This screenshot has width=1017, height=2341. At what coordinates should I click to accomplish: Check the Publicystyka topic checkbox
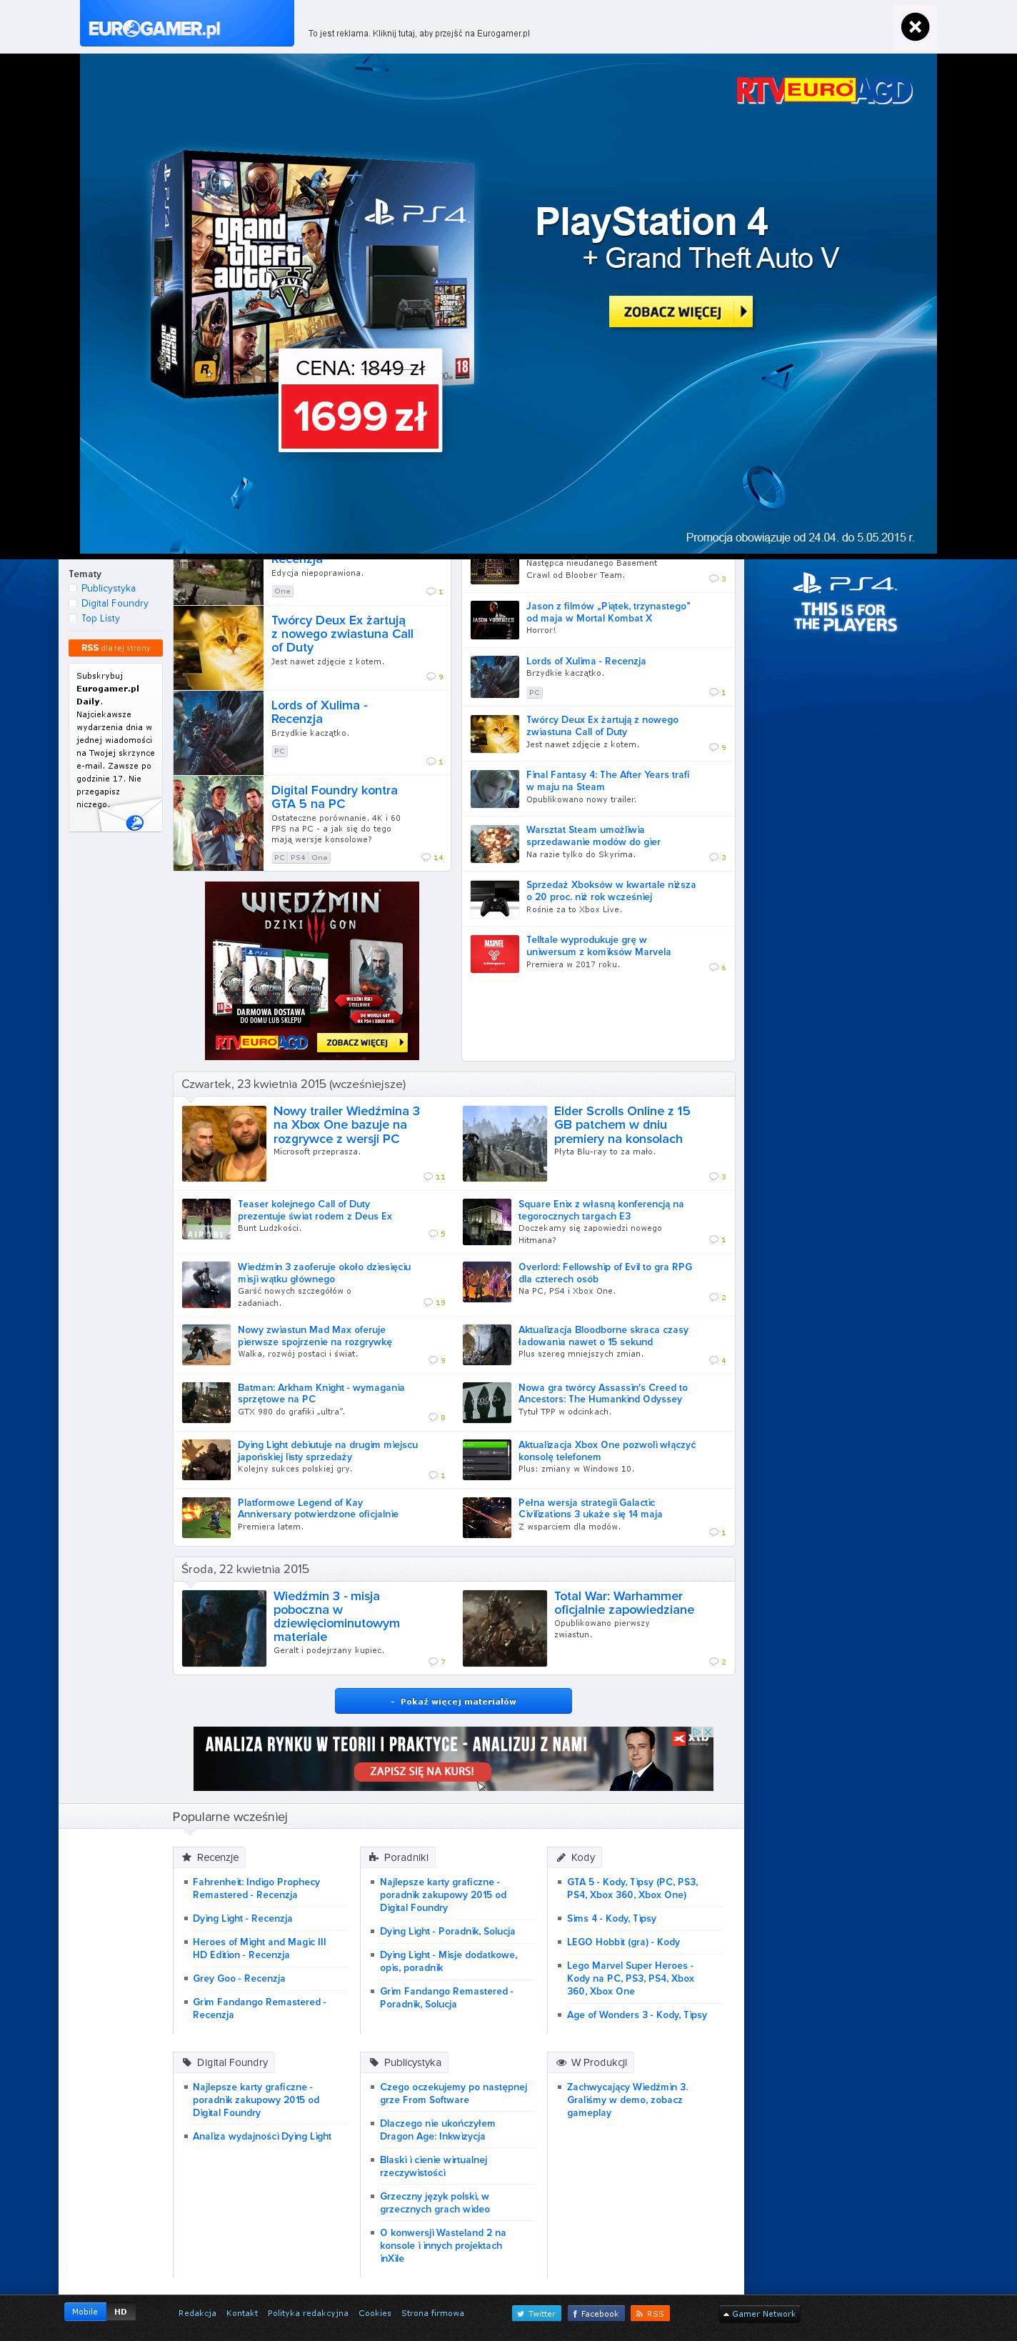74,588
